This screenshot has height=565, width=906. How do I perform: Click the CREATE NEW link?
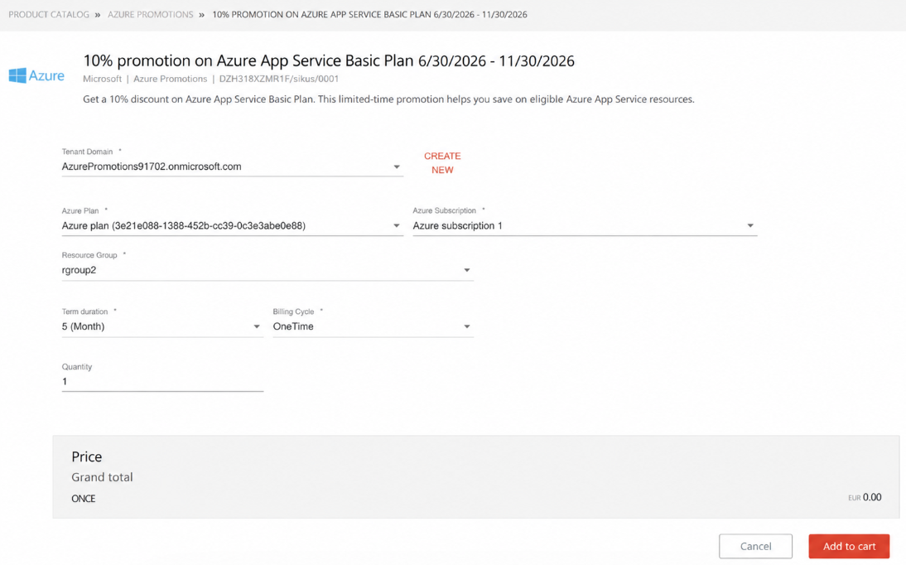coord(442,163)
